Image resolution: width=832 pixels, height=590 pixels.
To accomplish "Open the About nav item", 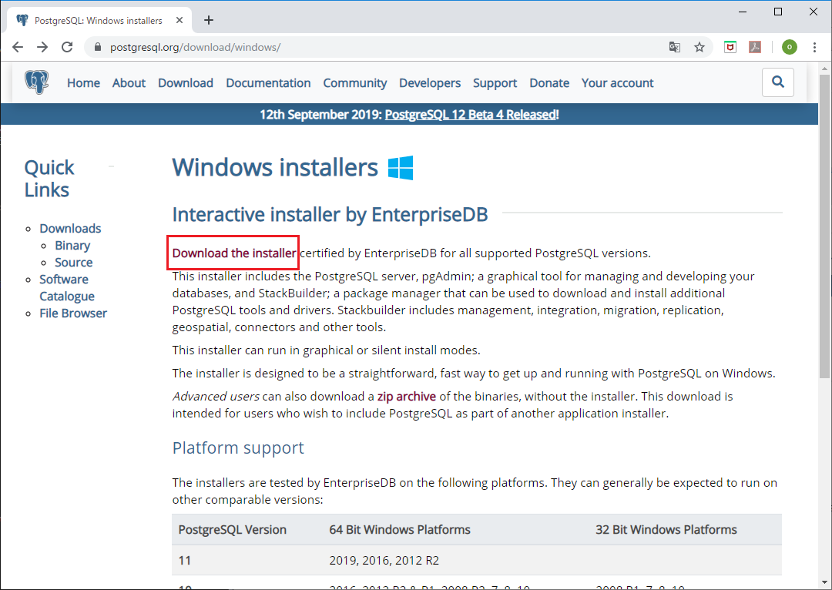I will (129, 82).
